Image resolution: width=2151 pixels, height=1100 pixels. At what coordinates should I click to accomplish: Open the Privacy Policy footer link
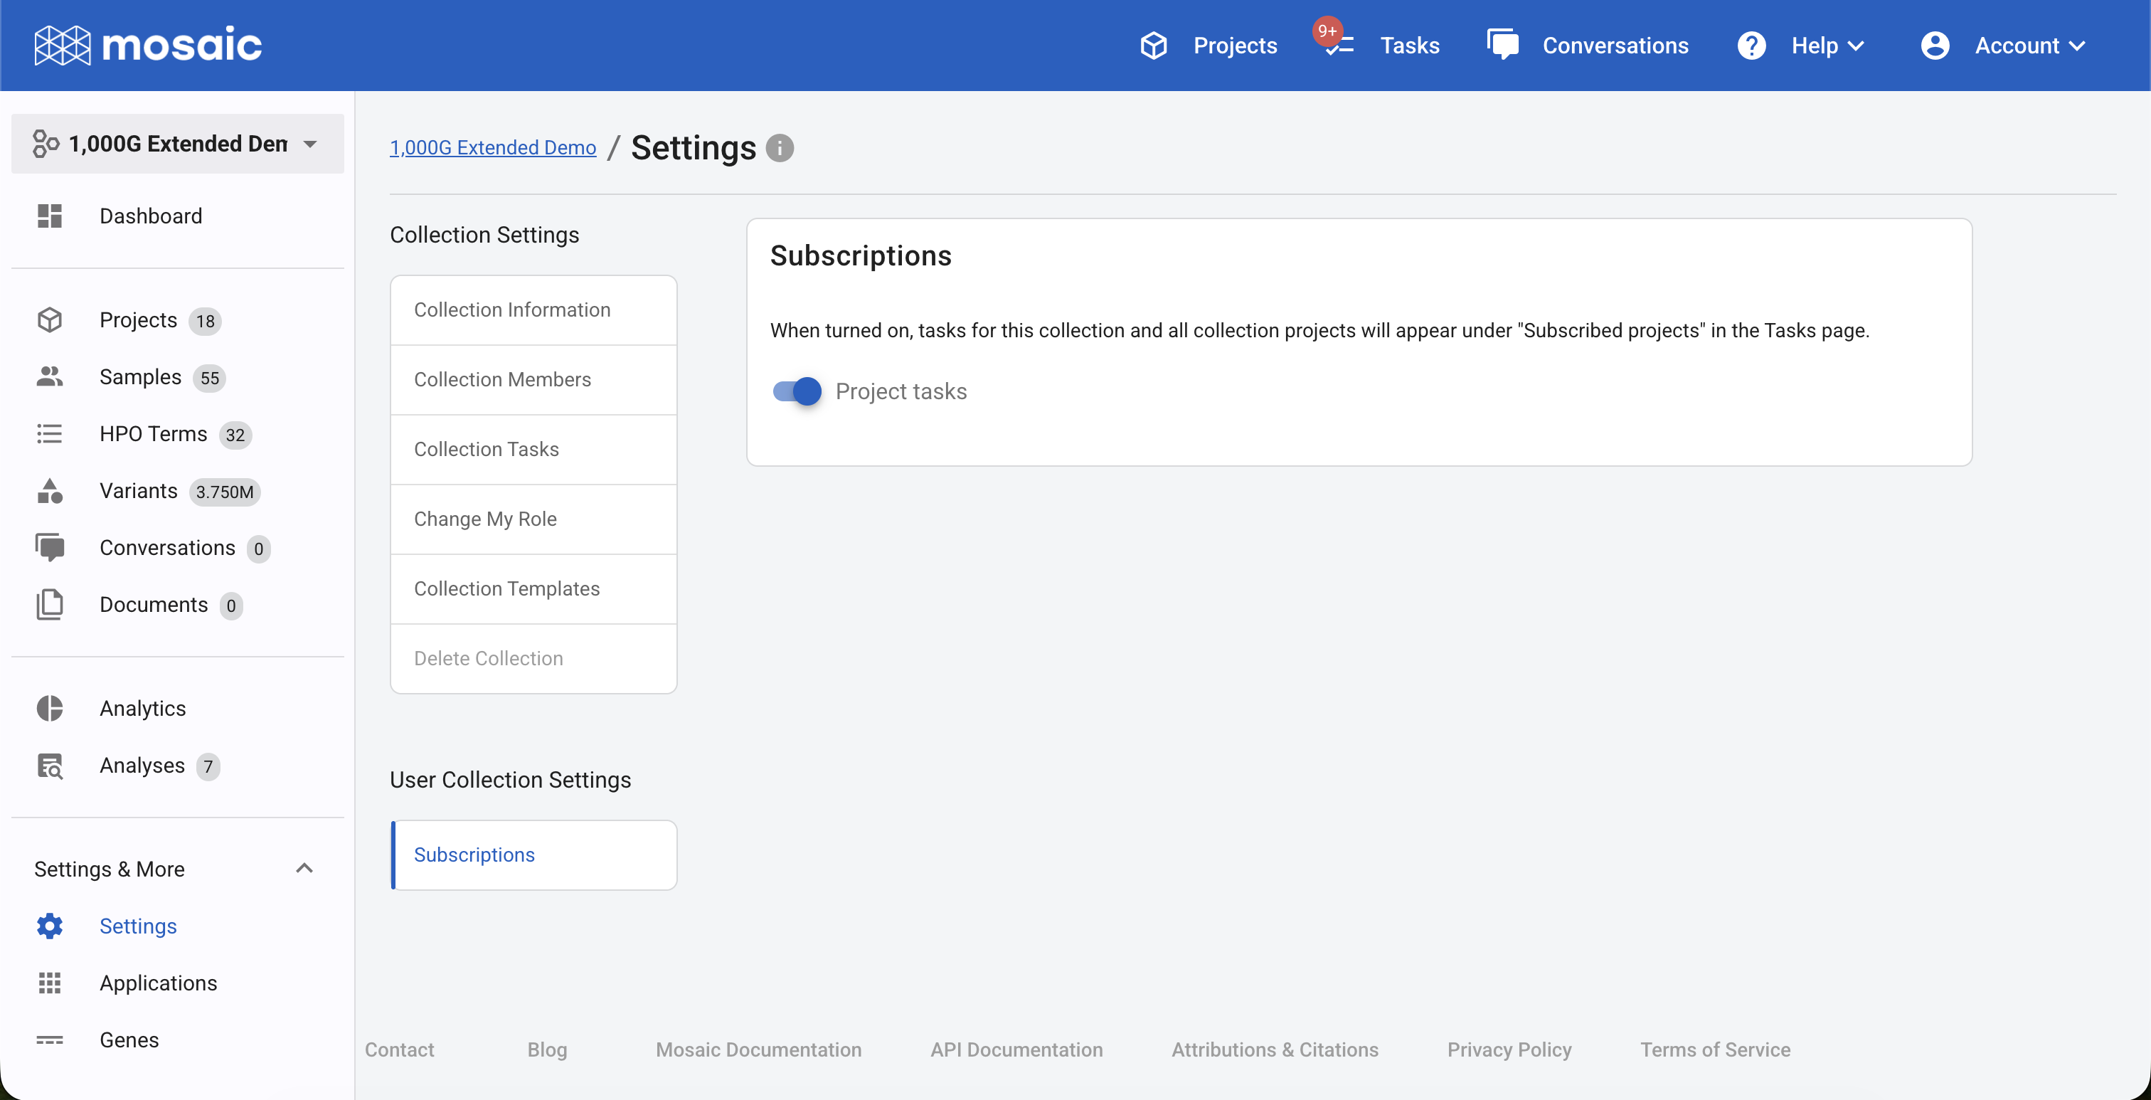[x=1509, y=1050]
